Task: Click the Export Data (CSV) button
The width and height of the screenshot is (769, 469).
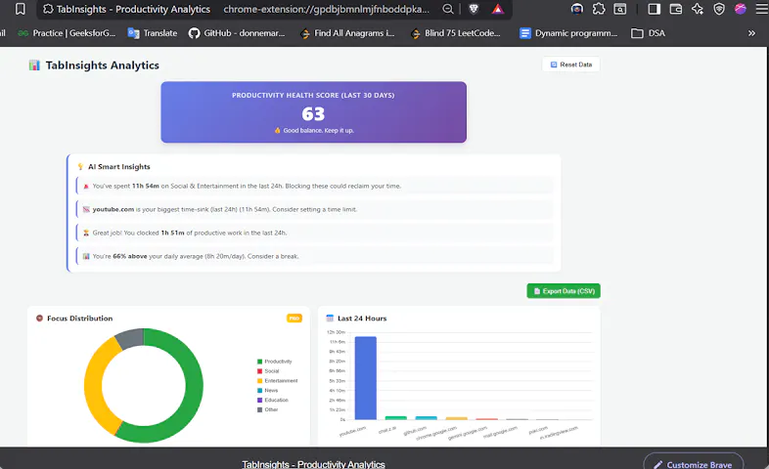Action: 564,291
